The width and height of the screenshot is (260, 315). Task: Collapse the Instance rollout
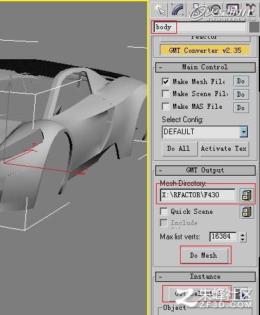tap(205, 277)
